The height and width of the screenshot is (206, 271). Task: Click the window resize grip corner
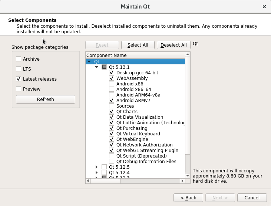[269, 204]
